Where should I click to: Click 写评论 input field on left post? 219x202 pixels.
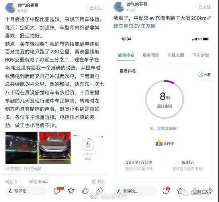26,191
